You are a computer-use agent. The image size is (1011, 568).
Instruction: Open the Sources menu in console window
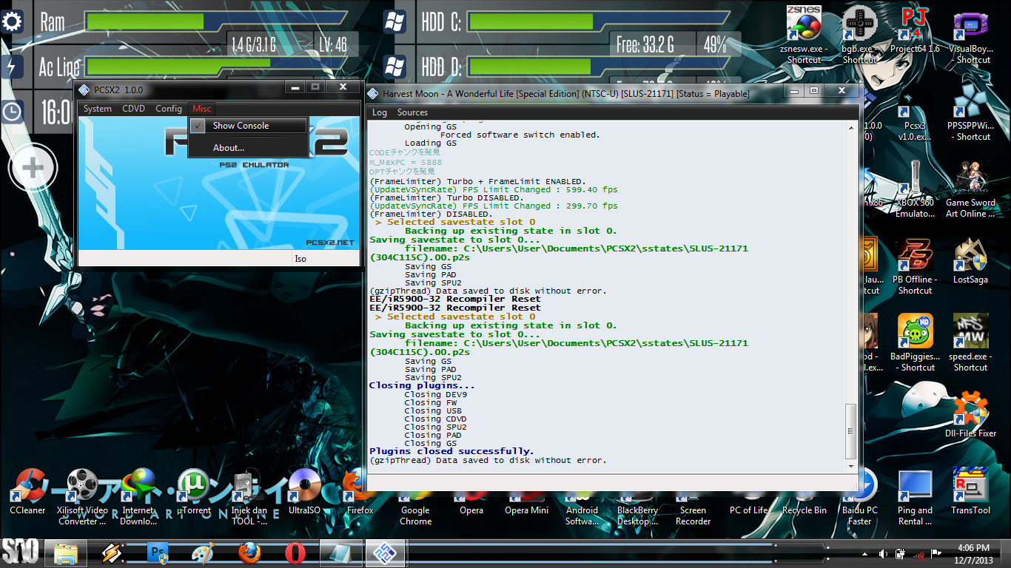[412, 112]
